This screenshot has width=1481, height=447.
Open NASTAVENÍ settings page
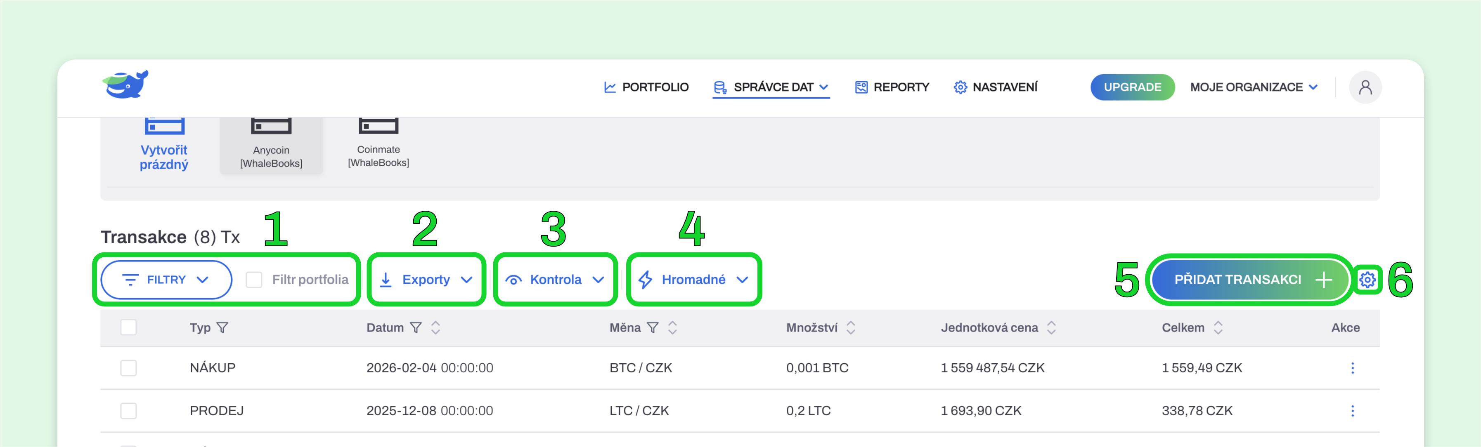[x=996, y=87]
